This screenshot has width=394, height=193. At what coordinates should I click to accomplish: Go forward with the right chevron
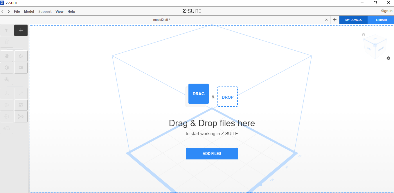pyautogui.click(x=9, y=12)
